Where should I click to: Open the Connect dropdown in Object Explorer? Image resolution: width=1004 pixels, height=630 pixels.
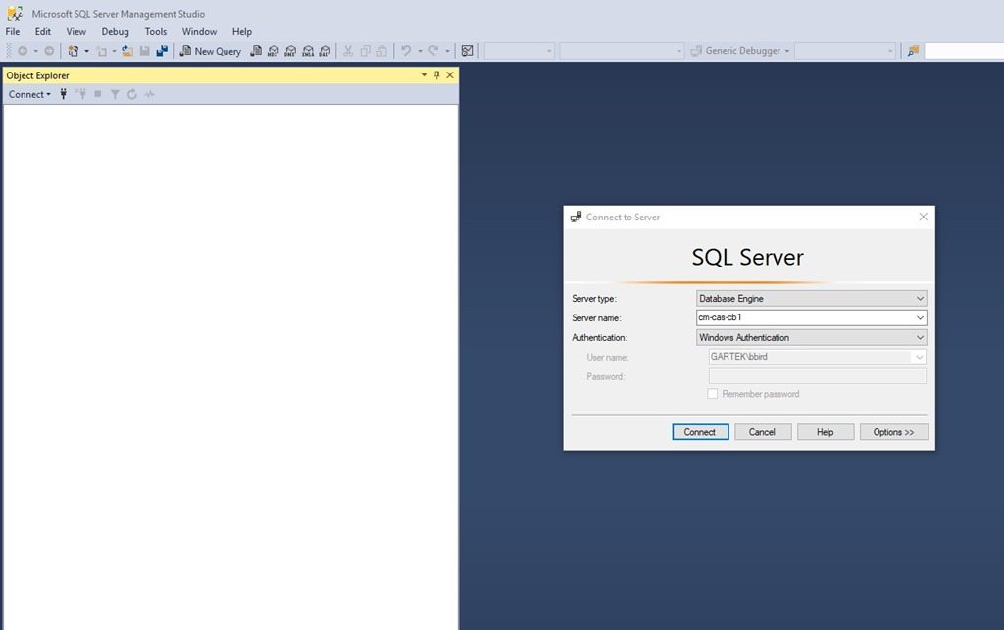[x=29, y=95]
